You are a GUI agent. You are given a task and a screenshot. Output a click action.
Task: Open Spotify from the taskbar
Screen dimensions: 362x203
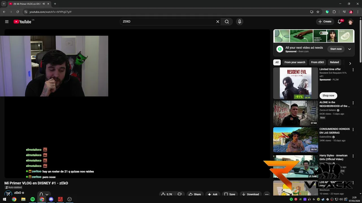pos(33,199)
